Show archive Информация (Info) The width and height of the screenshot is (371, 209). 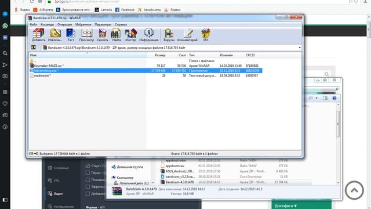point(149,35)
